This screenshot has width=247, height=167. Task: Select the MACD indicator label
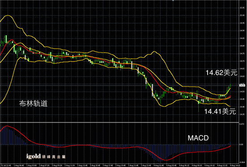pos(198,138)
